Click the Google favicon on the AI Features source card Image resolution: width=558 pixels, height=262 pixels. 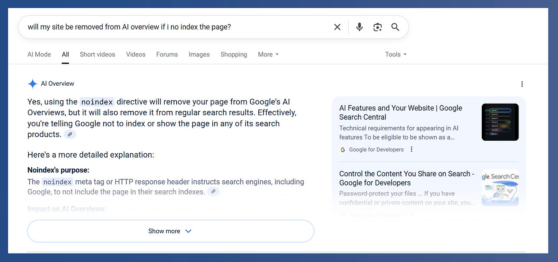tap(343, 150)
